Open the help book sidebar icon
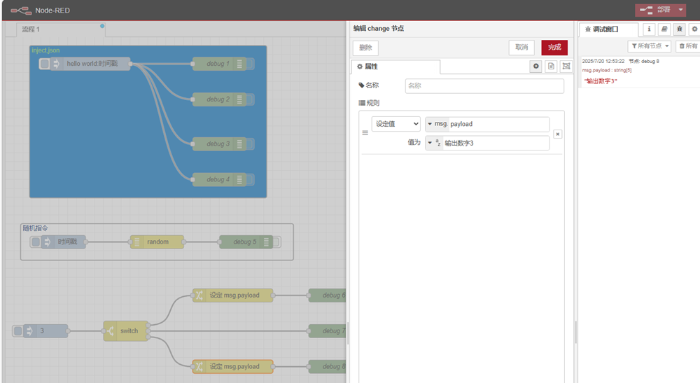Screen dimensions: 700x383 (664, 29)
